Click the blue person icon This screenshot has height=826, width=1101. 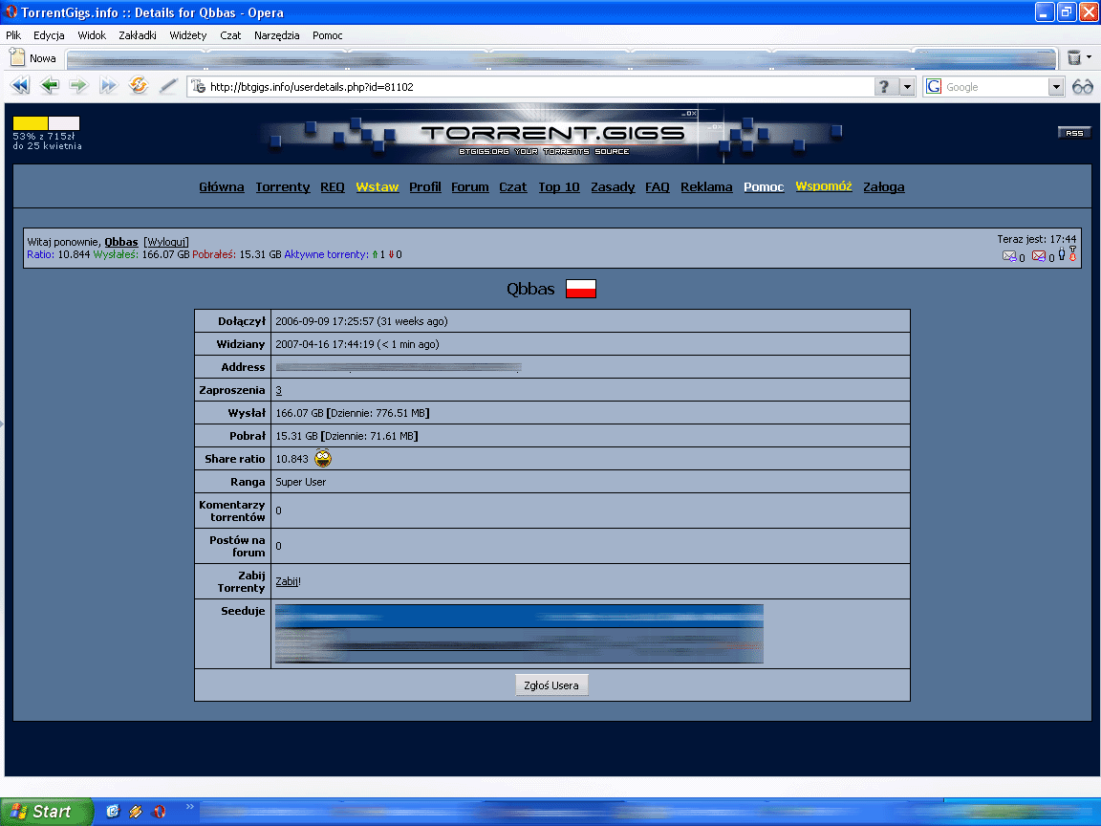1062,253
